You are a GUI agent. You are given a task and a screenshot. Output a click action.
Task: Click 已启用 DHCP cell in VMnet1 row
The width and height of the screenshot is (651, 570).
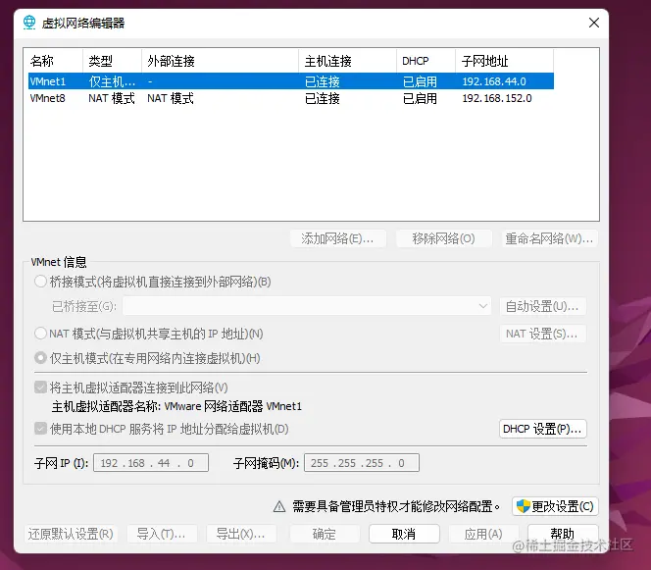coord(420,81)
